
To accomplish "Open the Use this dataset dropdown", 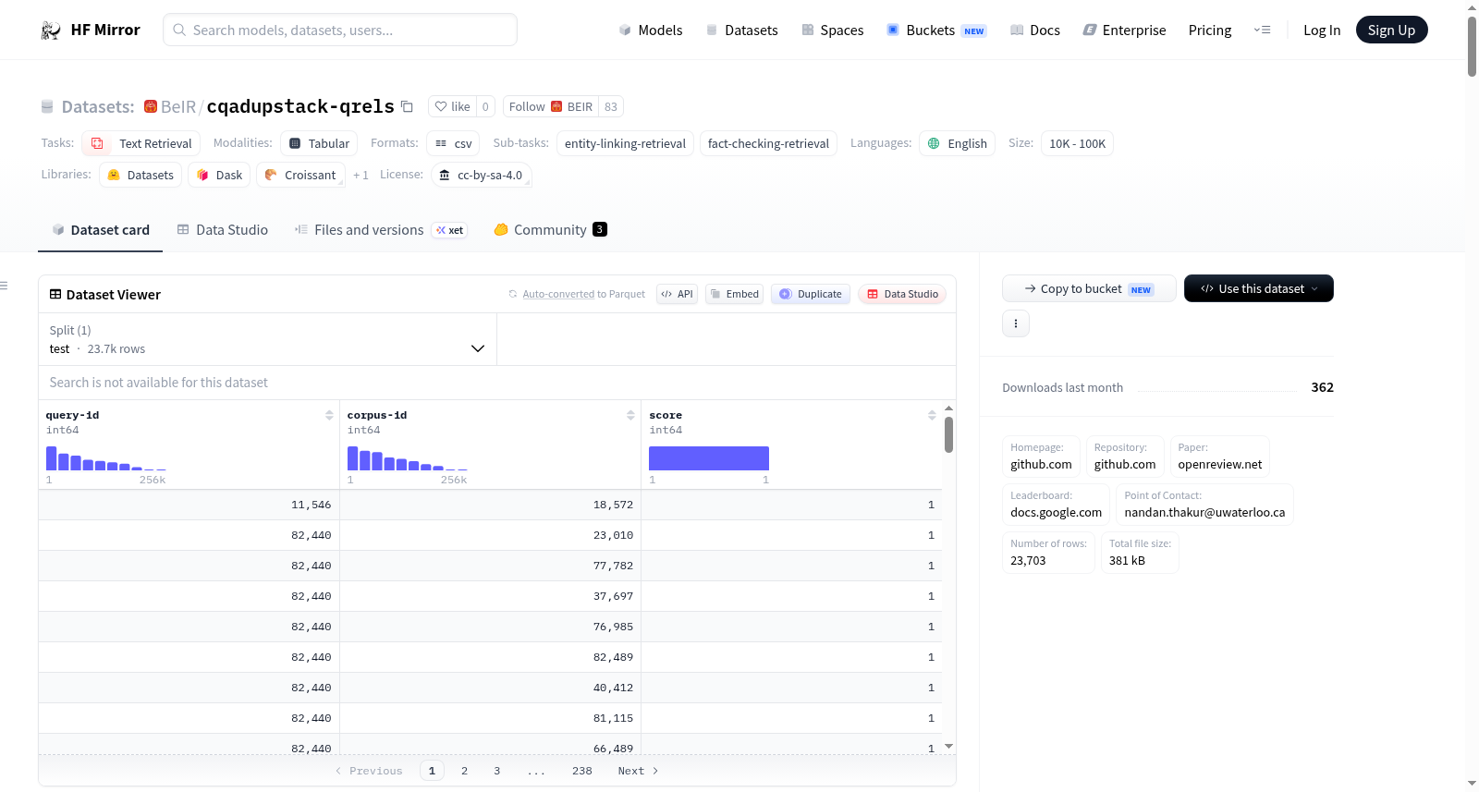I will (x=1259, y=288).
